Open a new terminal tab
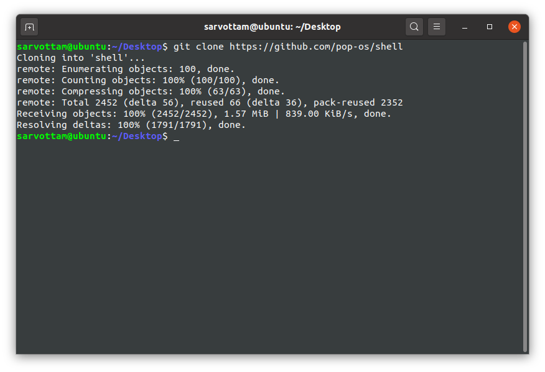 click(29, 27)
